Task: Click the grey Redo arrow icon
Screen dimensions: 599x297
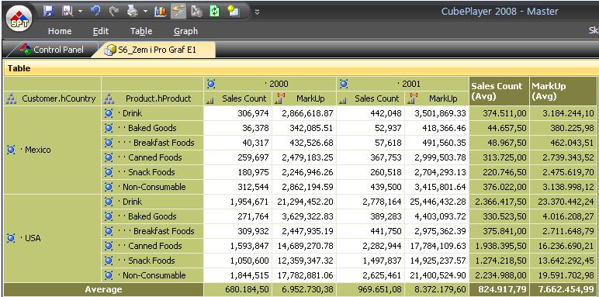Action: click(x=113, y=12)
